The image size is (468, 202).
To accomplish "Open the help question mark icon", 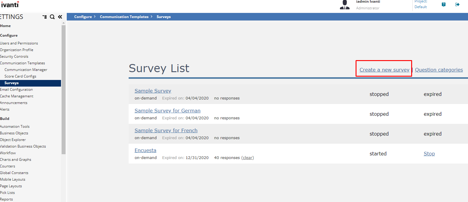I will pos(444,5).
